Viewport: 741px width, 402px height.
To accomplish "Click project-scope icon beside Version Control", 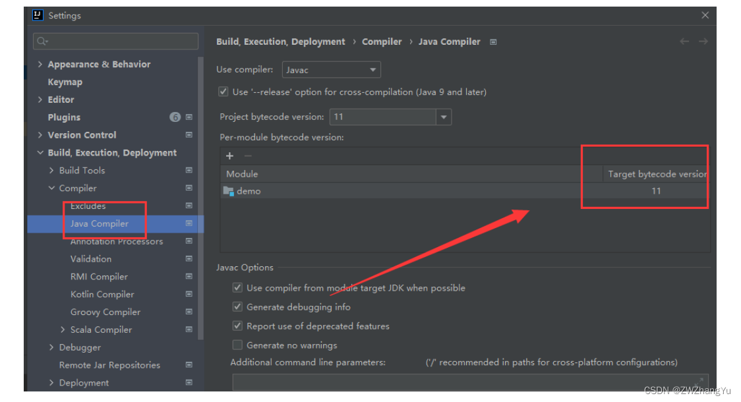I will click(189, 135).
